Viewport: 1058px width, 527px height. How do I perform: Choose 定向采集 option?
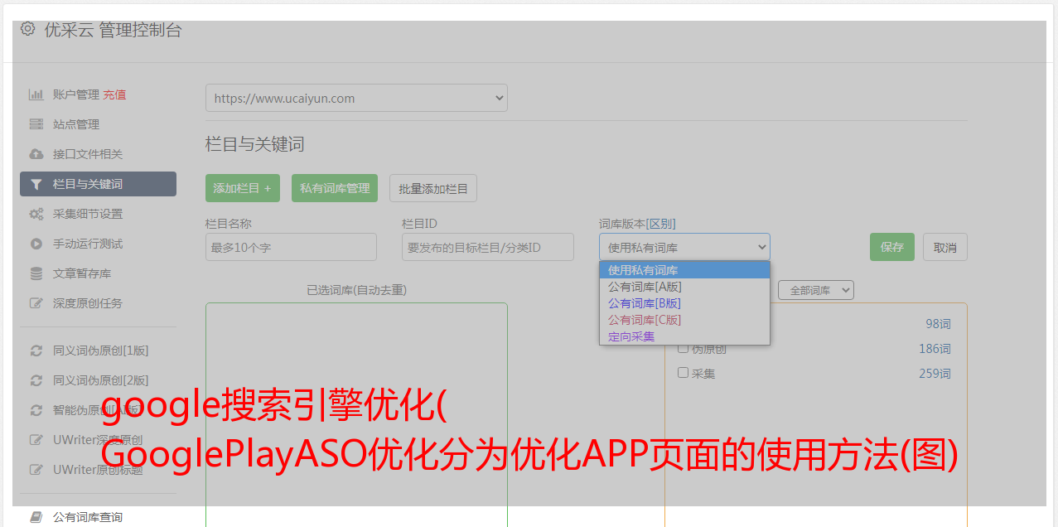[684, 336]
